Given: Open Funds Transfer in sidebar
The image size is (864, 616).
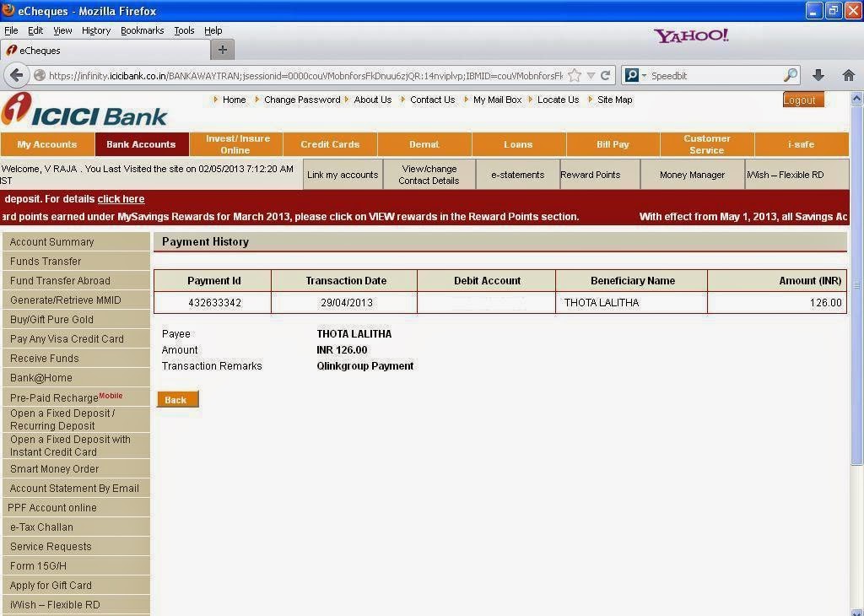Looking at the screenshot, I should [76, 261].
